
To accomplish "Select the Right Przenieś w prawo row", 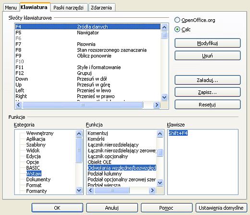I will click(88, 96).
